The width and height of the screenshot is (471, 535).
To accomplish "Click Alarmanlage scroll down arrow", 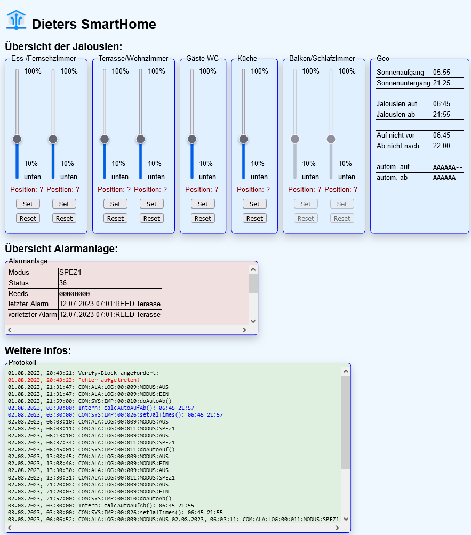I will 253,321.
